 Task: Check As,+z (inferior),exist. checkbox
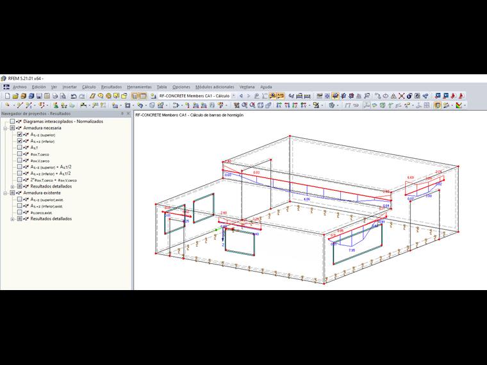coord(20,206)
